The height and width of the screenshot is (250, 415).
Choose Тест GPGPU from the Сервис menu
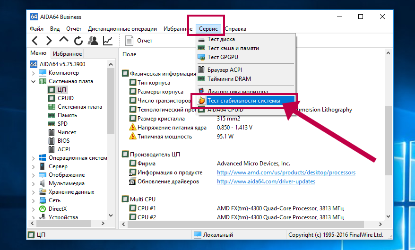click(219, 57)
